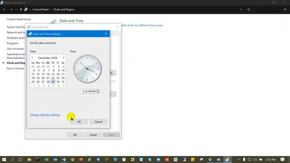
Task: Go back in Control Panel navigation
Action: click(x=4, y=10)
